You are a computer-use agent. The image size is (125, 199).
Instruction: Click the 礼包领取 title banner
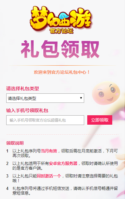coord(60,49)
